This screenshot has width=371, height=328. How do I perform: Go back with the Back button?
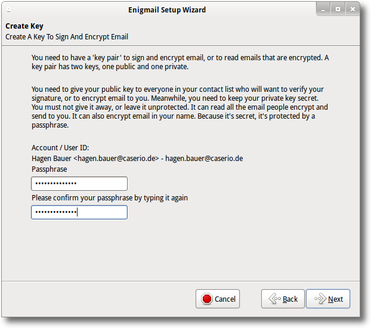(x=283, y=299)
